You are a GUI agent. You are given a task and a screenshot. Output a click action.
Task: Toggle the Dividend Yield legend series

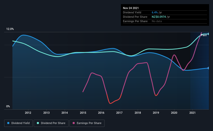click(x=18, y=123)
